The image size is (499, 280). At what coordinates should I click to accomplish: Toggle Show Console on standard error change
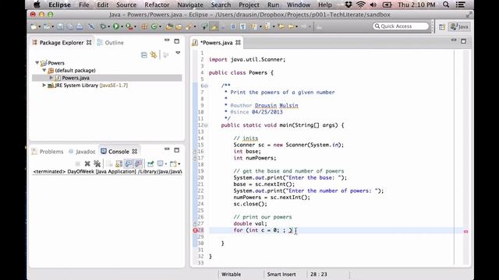pyautogui.click(x=139, y=163)
